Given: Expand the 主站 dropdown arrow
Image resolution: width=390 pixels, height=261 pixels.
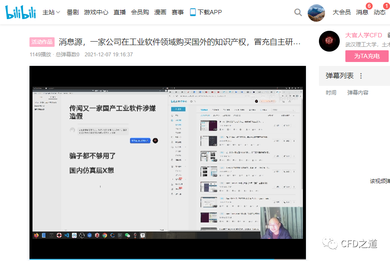Looking at the screenshot, I should click(58, 12).
